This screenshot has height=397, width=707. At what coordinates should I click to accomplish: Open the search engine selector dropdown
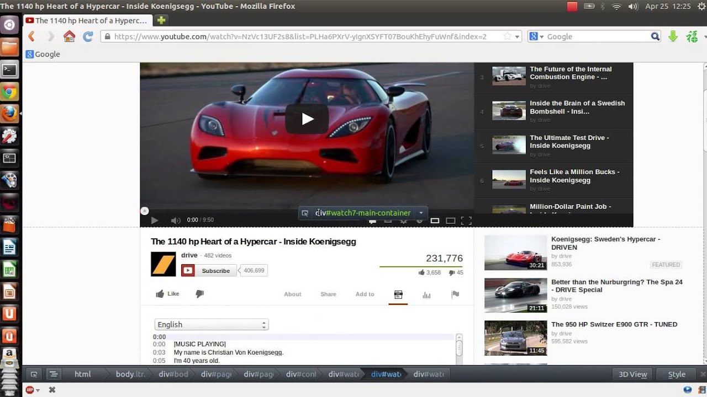(x=537, y=36)
